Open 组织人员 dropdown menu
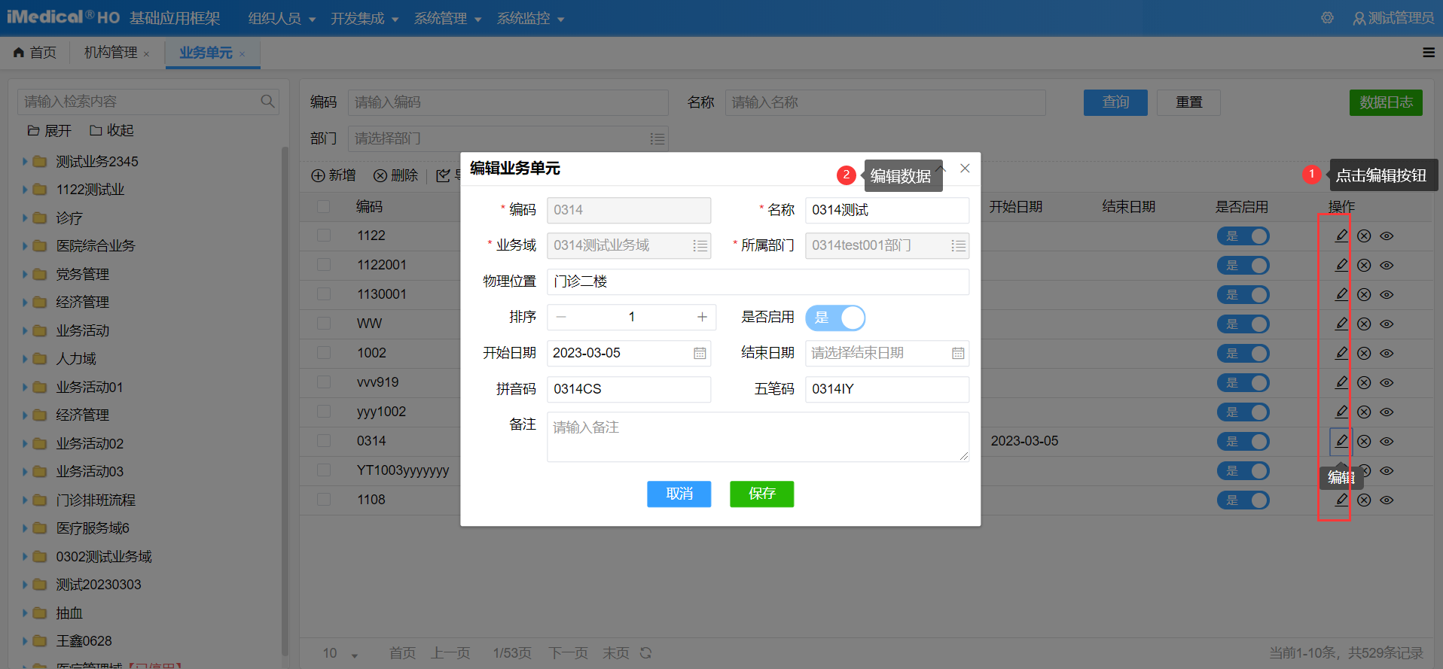 point(282,18)
